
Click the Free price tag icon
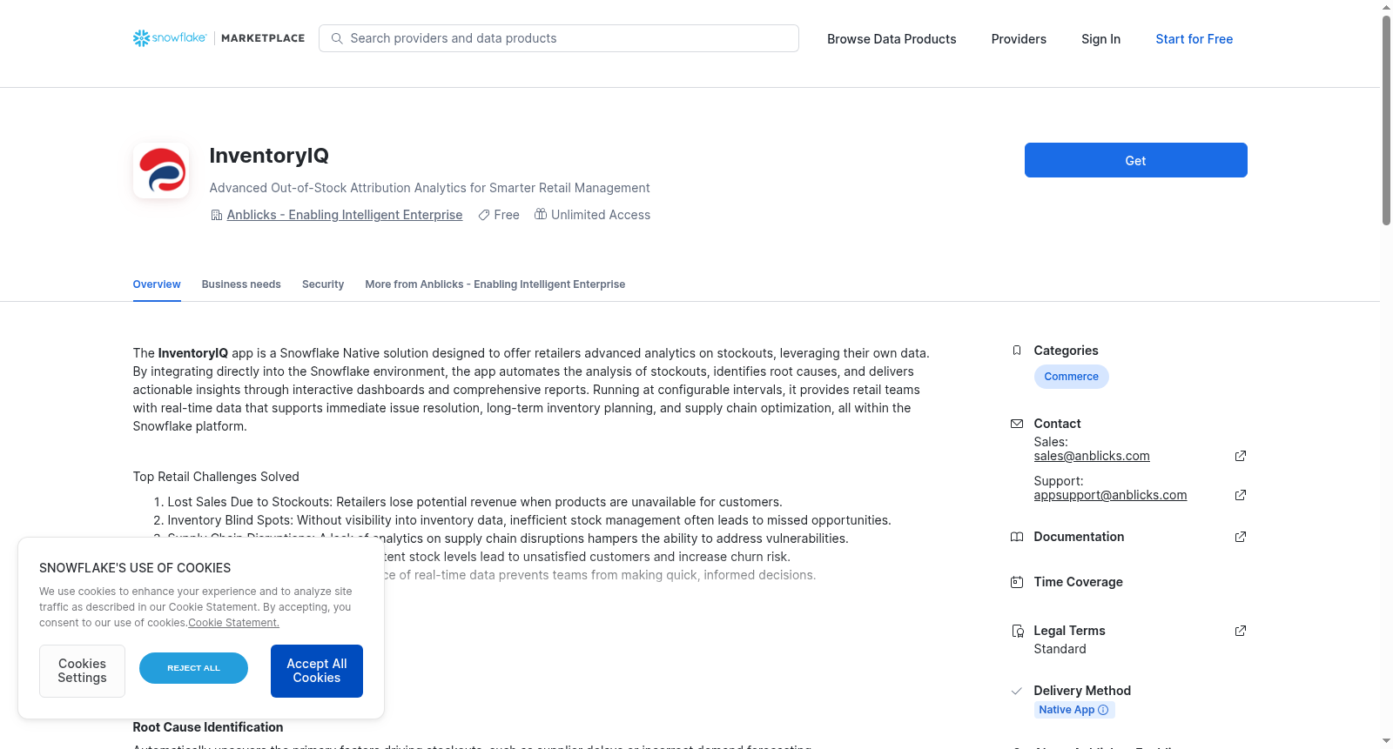point(484,215)
